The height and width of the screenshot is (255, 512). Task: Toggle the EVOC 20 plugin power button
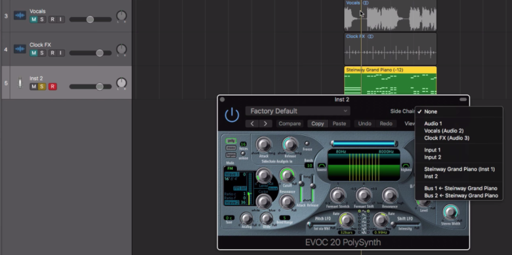(x=232, y=115)
